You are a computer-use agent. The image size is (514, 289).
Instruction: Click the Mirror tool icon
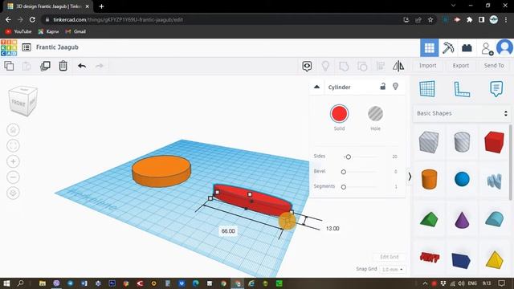pyautogui.click(x=398, y=66)
